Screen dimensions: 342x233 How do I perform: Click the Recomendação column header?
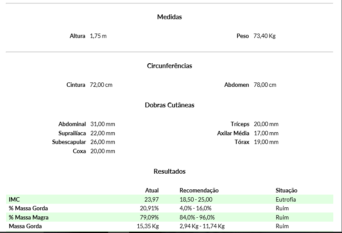[x=199, y=190]
